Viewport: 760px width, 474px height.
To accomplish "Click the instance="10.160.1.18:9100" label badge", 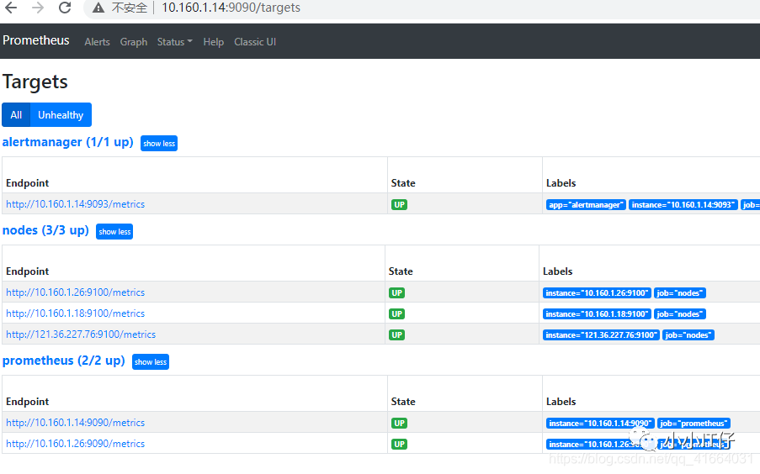I will tap(597, 313).
